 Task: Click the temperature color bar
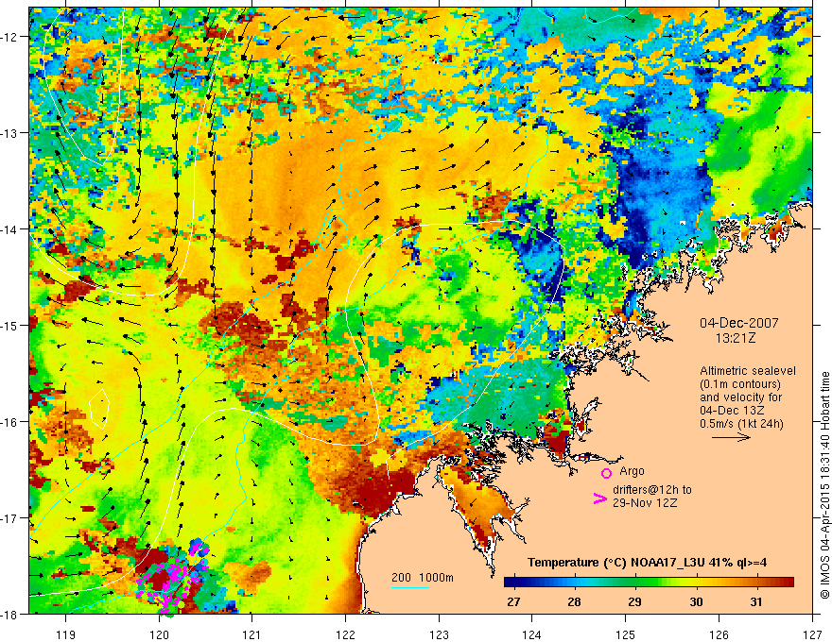point(649,583)
